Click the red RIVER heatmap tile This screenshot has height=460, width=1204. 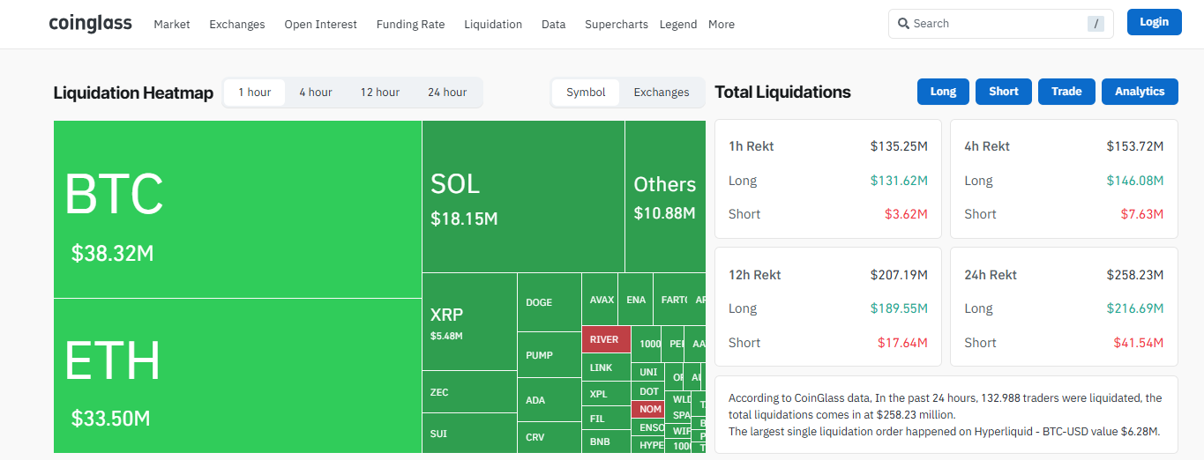pos(605,339)
